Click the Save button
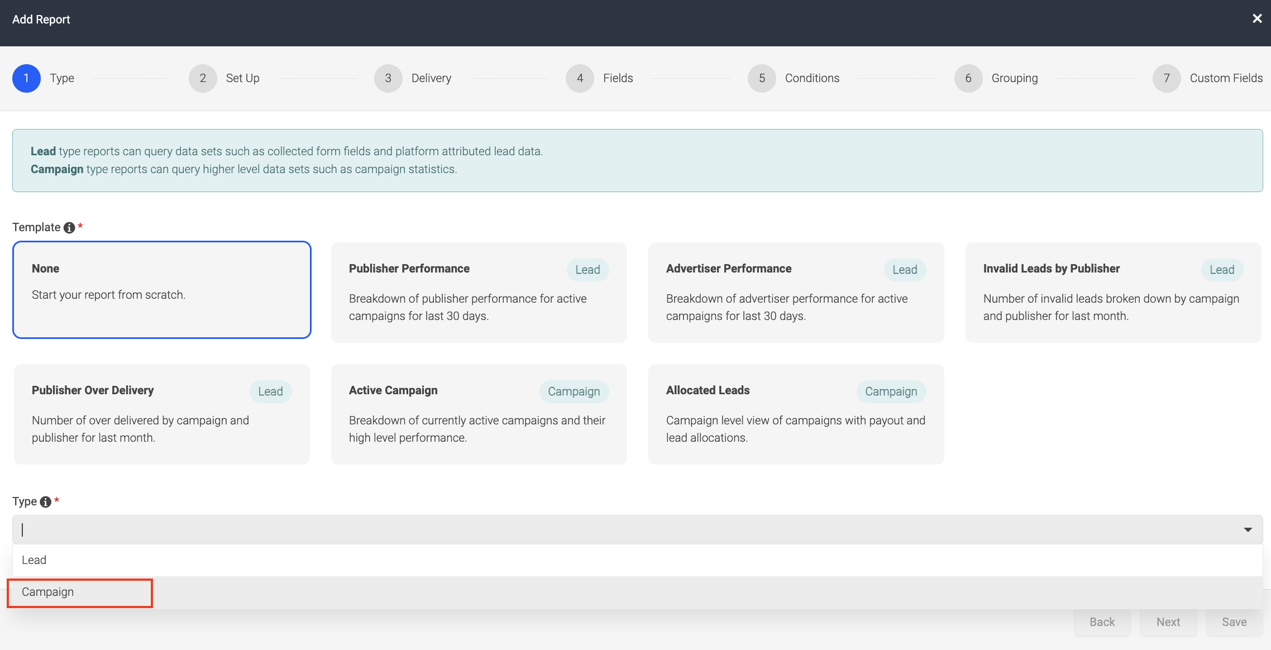Image resolution: width=1271 pixels, height=650 pixels. (1234, 622)
